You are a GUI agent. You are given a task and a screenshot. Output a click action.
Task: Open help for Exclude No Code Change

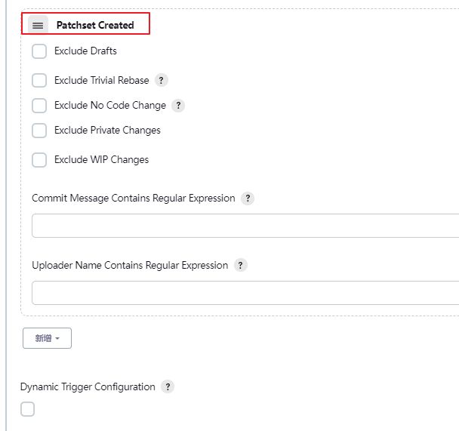click(x=178, y=106)
